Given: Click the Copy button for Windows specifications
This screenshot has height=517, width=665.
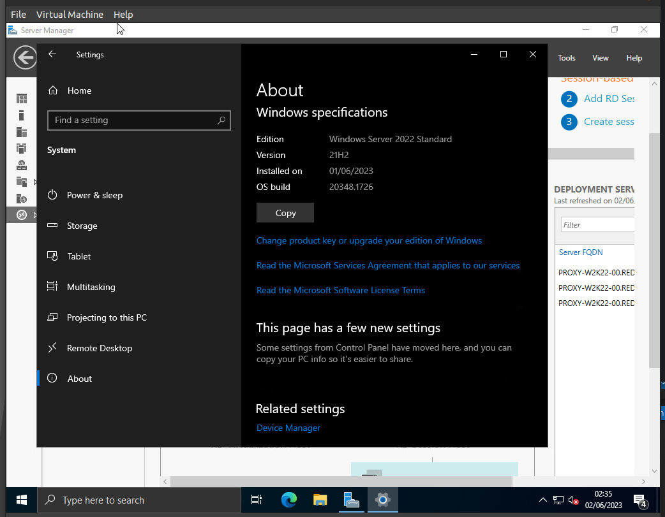Looking at the screenshot, I should pyautogui.click(x=285, y=213).
